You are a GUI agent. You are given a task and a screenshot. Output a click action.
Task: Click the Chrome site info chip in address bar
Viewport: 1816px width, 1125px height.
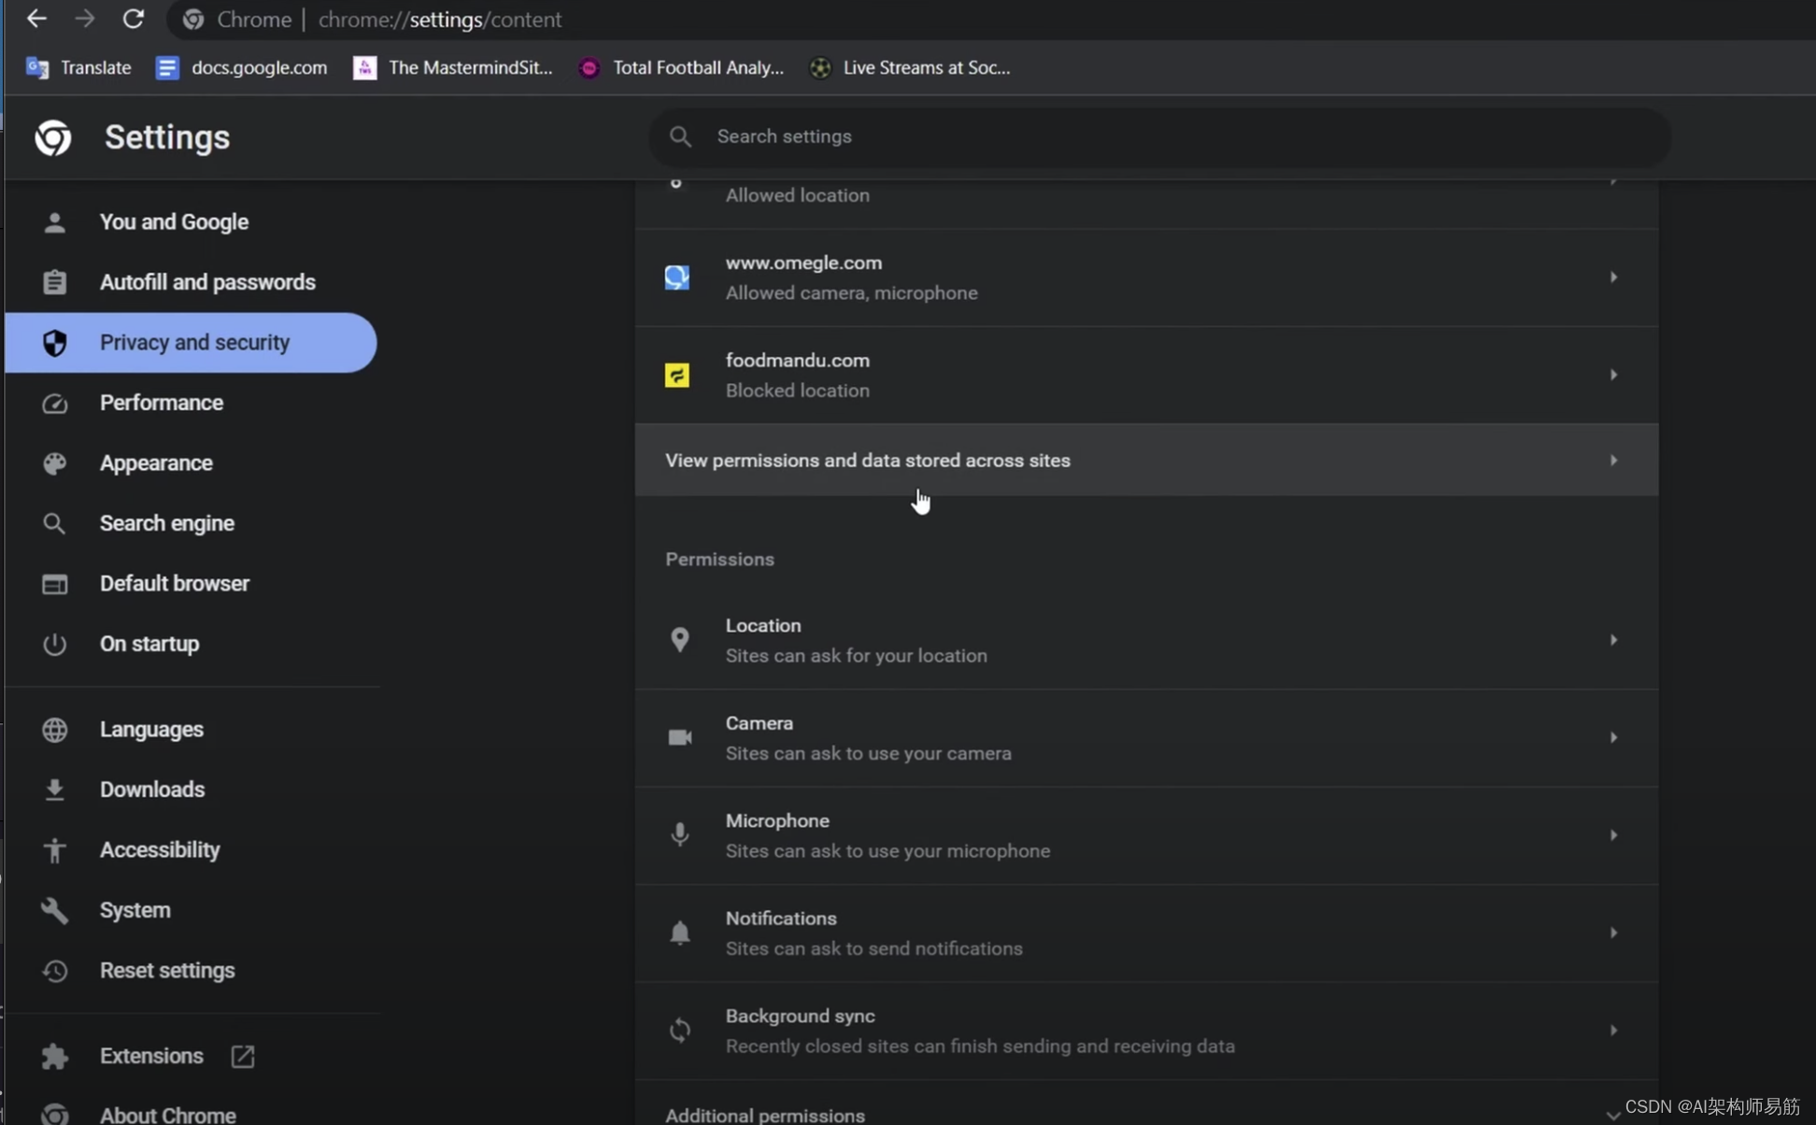(237, 20)
